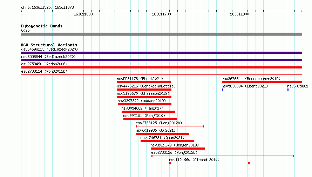The image size is (312, 177).
Task: Click the Cytogenetic Bands track title
Action: pos(42,26)
